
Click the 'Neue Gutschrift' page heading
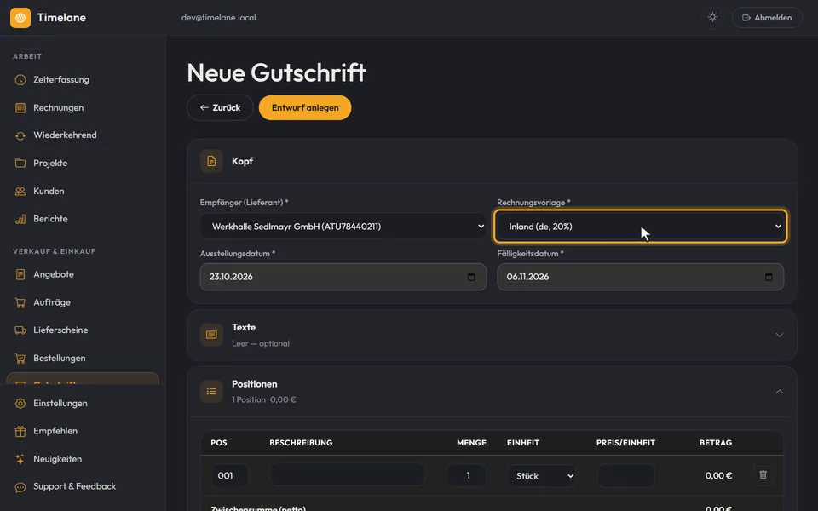pos(276,72)
